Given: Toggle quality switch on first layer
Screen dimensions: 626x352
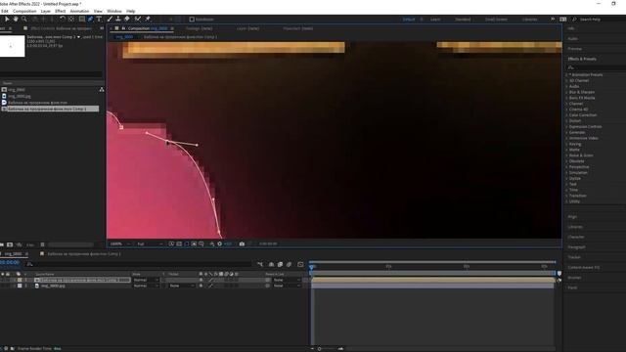Looking at the screenshot, I should coord(211,281).
